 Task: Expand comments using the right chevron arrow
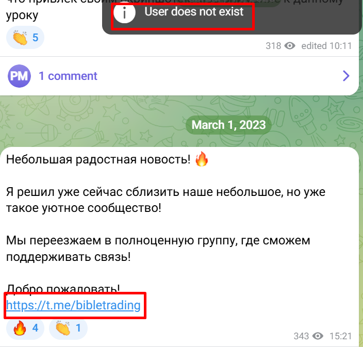click(x=346, y=76)
